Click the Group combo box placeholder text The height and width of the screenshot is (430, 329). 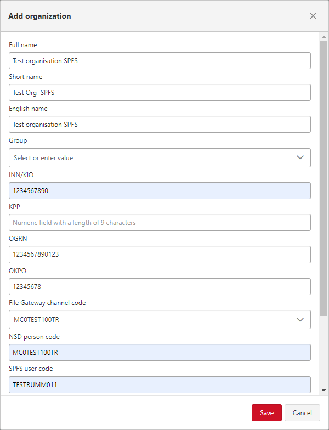[43, 158]
